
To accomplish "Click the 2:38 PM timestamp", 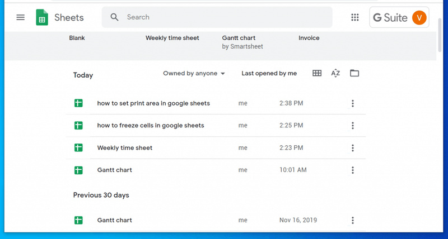I will point(291,103).
